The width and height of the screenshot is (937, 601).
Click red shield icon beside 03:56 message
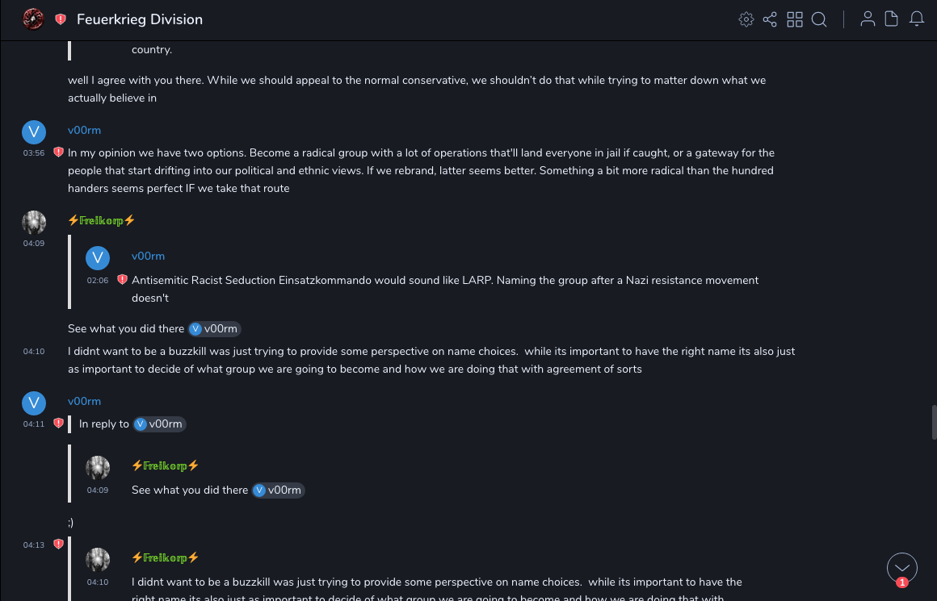(x=58, y=152)
